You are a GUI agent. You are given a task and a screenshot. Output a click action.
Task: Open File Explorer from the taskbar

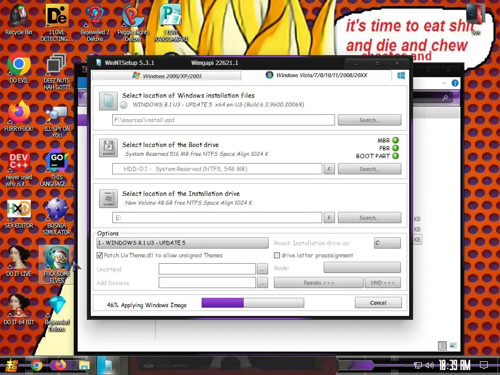(x=84, y=365)
